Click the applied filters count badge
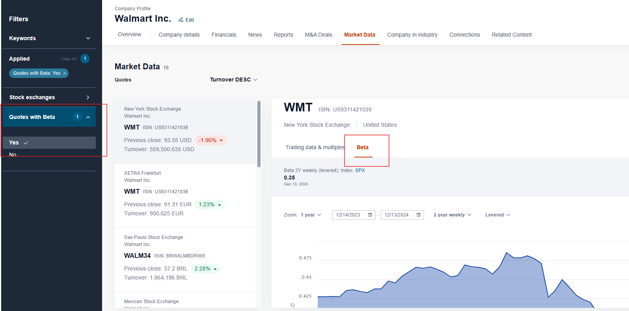This screenshot has height=311, width=629. pos(85,59)
